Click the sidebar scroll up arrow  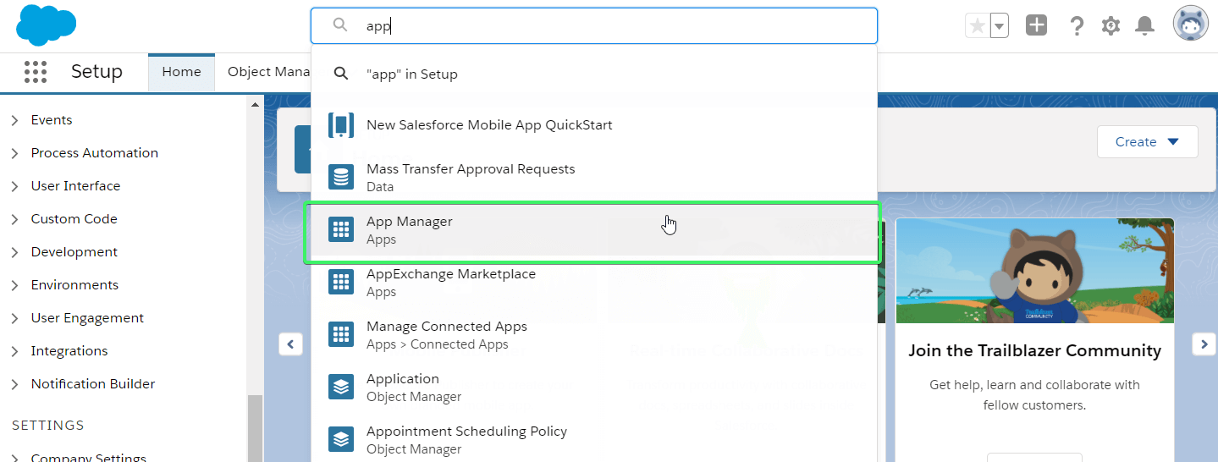[x=255, y=103]
